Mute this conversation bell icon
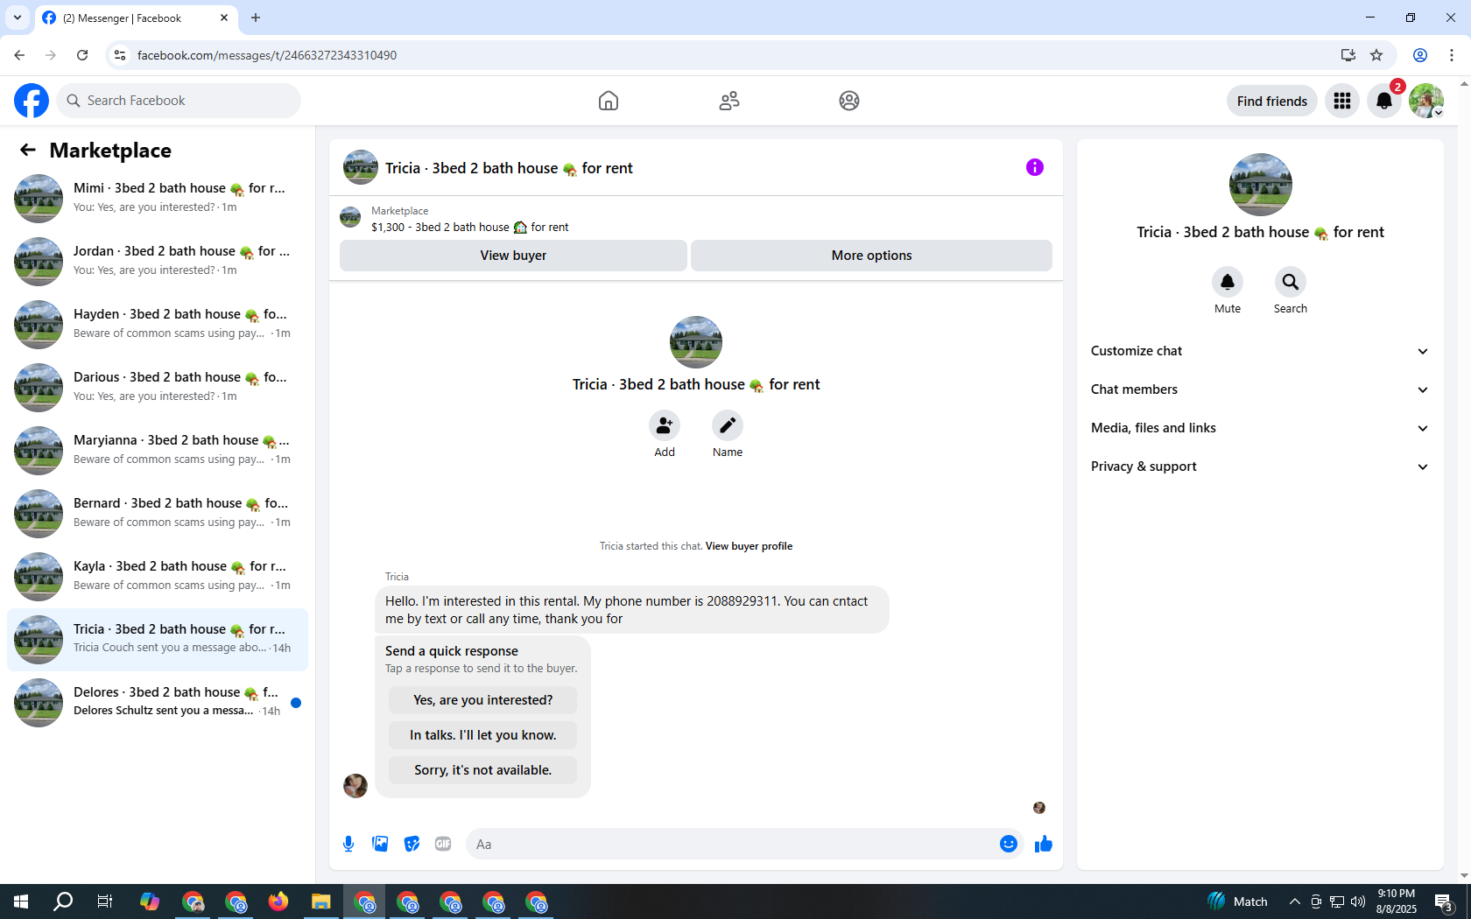Image resolution: width=1471 pixels, height=919 pixels. [1228, 282]
